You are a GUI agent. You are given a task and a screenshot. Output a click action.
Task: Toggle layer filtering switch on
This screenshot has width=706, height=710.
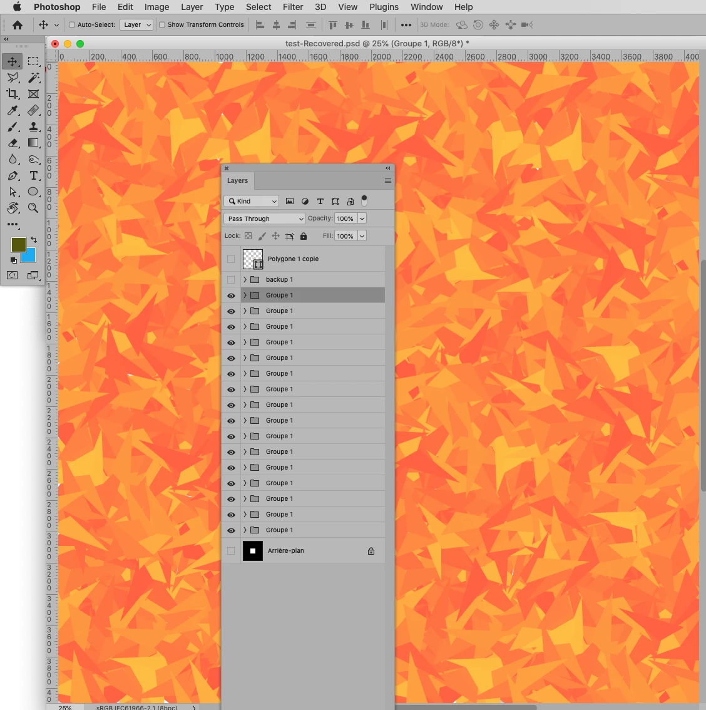364,200
